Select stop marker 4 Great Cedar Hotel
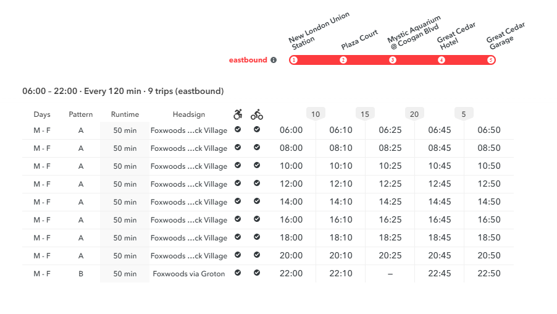 pos(442,60)
